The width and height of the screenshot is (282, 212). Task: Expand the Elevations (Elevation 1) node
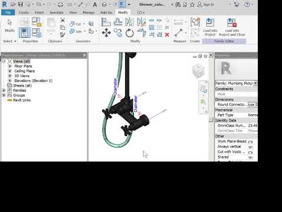(10, 81)
